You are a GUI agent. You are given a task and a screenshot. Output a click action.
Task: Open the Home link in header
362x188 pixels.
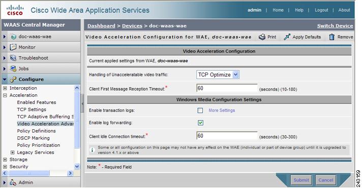tap(278, 10)
